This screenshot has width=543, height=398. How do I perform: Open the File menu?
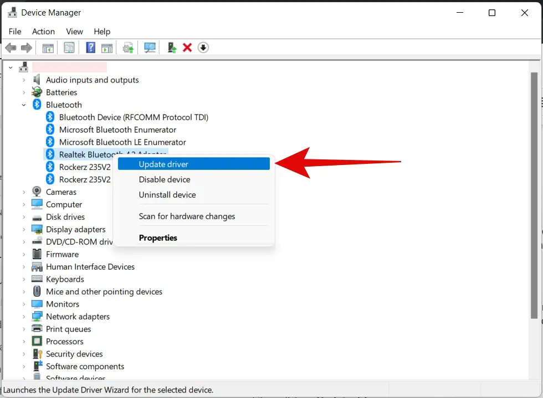click(15, 32)
